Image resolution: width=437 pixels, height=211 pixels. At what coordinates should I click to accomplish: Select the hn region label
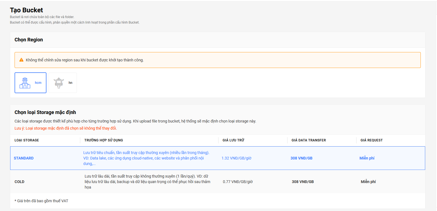pyautogui.click(x=70, y=83)
